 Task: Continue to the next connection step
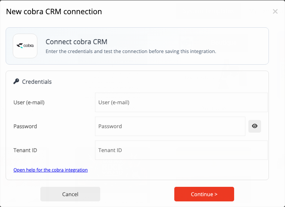pos(204,194)
